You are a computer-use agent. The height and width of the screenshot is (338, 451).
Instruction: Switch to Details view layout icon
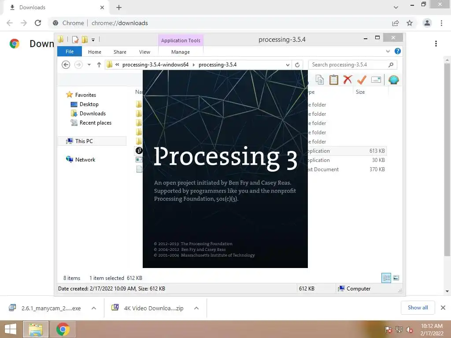pyautogui.click(x=386, y=278)
